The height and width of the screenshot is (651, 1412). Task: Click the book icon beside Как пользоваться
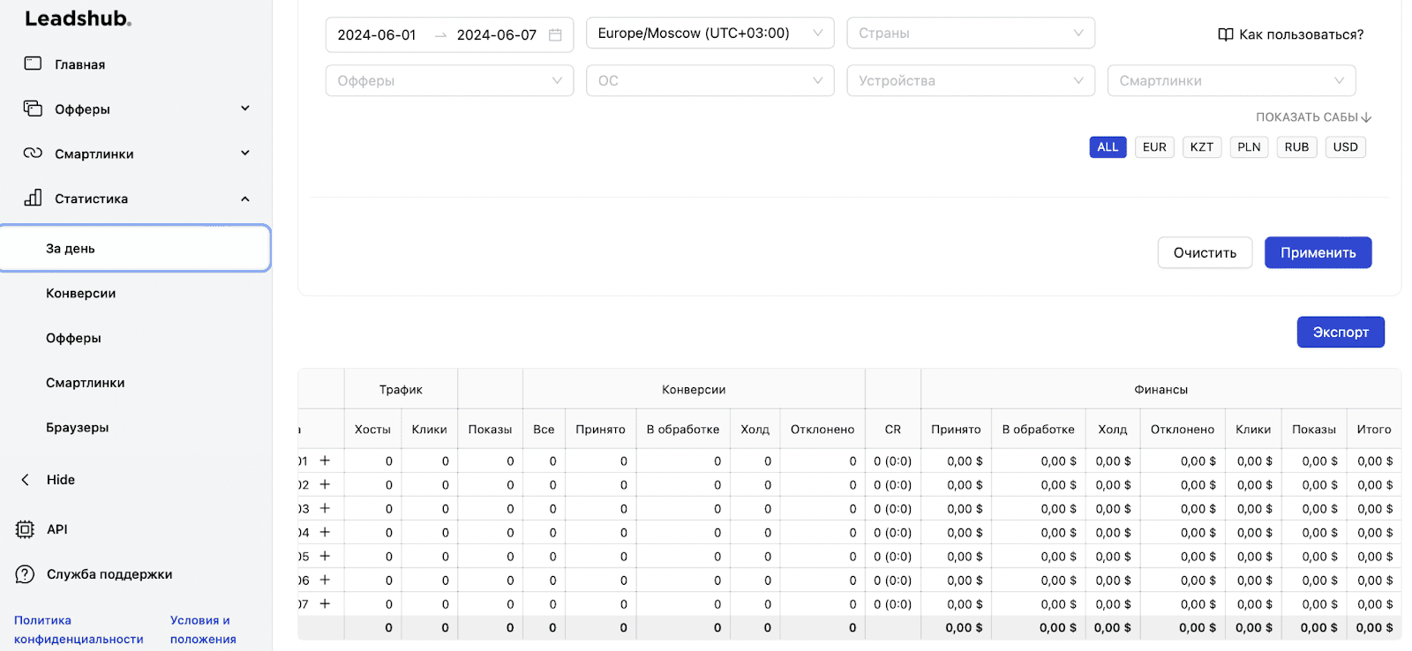(x=1225, y=34)
